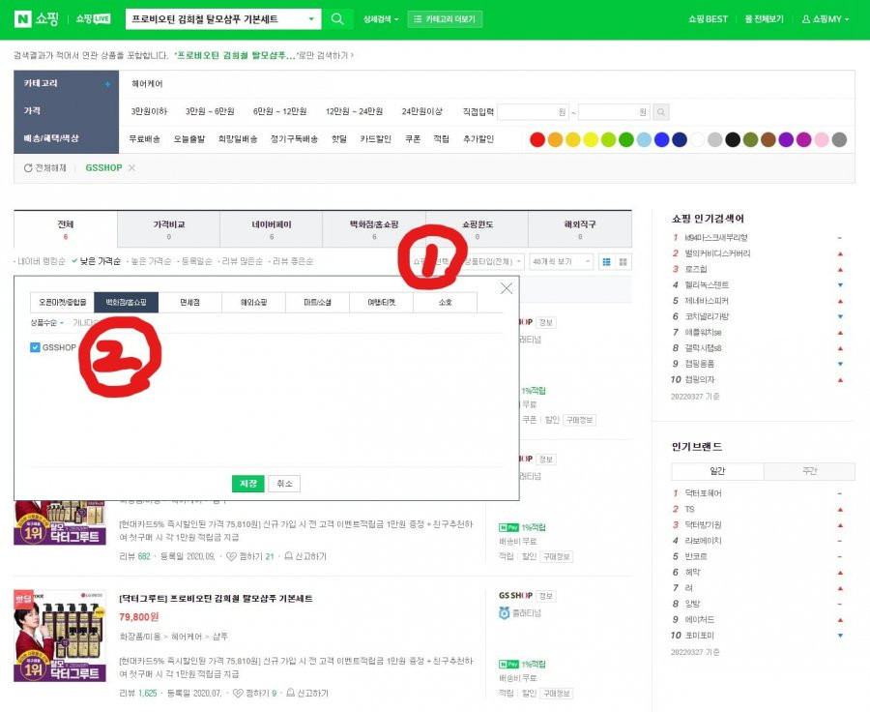Open the 카테고리 더보기 menu button
This screenshot has height=712, width=870.
point(445,19)
